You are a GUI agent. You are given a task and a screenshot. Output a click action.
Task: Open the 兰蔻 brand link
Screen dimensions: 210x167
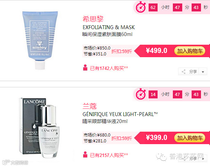click(x=90, y=106)
